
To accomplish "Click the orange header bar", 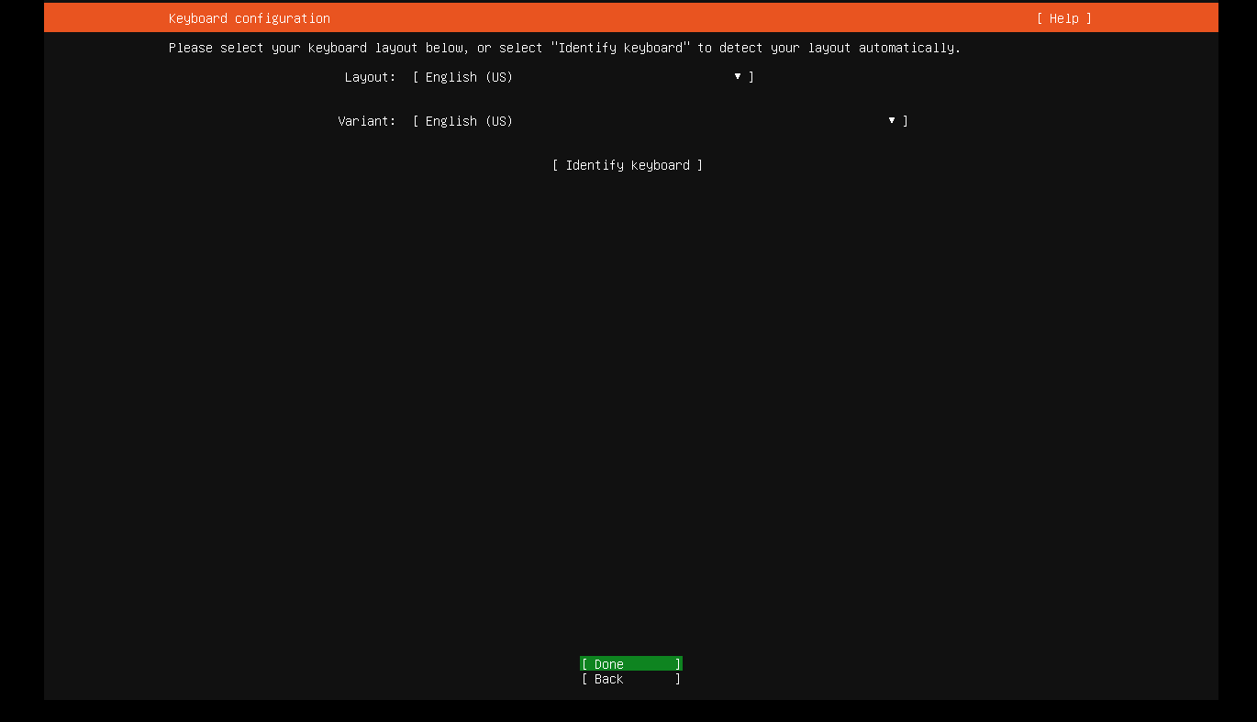I will pyautogui.click(x=628, y=17).
